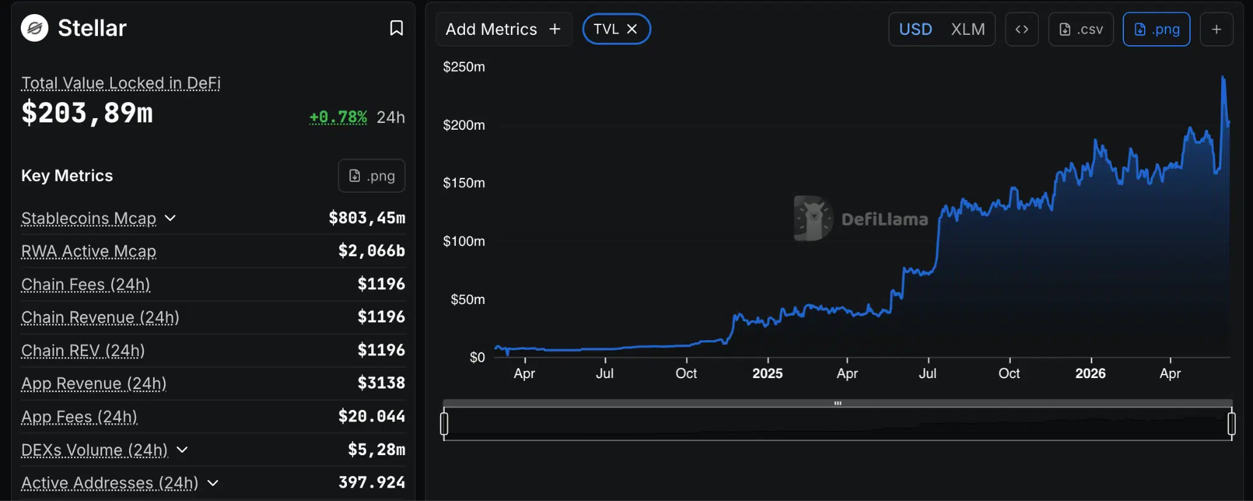Download chart data as .csv
The height and width of the screenshot is (501, 1253).
[1081, 29]
